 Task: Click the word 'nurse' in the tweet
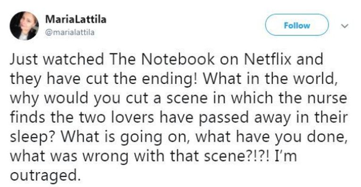click(327, 99)
